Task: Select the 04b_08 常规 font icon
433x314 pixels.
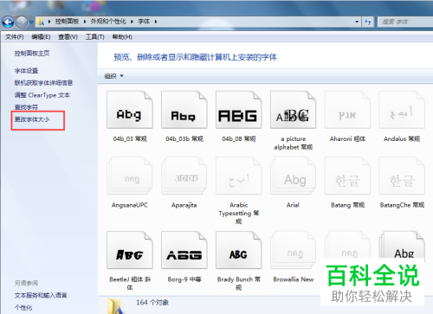Action: [x=239, y=110]
